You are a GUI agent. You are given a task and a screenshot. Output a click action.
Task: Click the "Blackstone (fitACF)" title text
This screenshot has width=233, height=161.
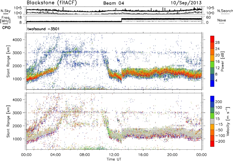[x=52, y=3]
